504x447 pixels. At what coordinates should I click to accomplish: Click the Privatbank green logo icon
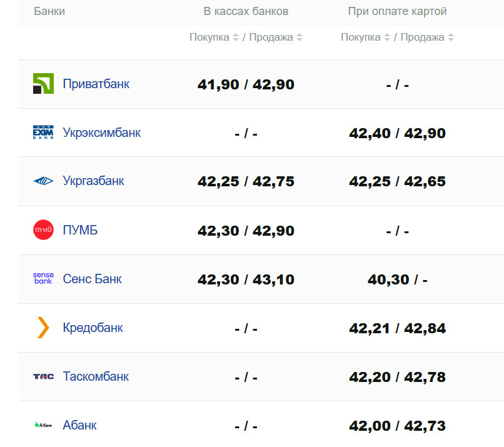pos(43,84)
